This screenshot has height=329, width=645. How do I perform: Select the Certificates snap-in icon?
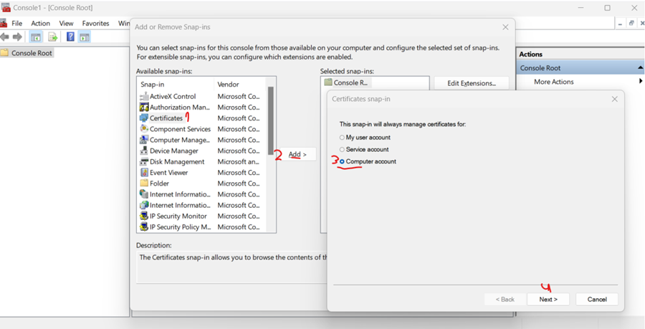[x=144, y=118]
